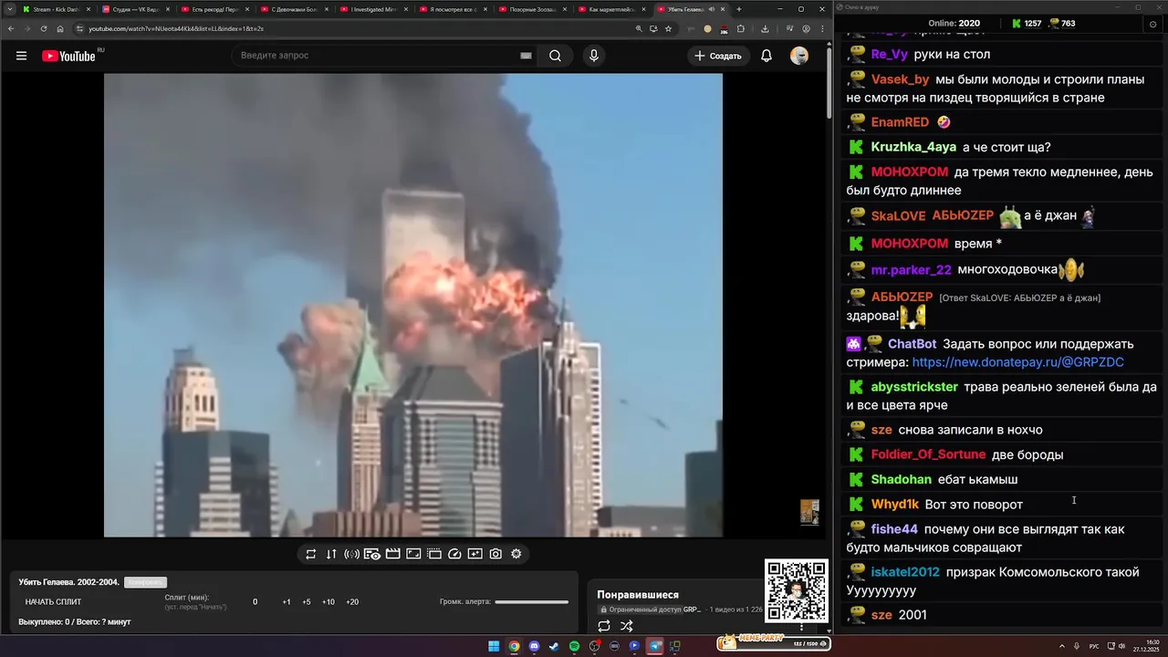The image size is (1168, 657).
Task: Open YouTube notifications bell
Action: click(x=766, y=56)
